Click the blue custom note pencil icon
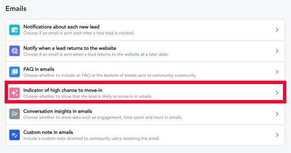 click(x=14, y=135)
